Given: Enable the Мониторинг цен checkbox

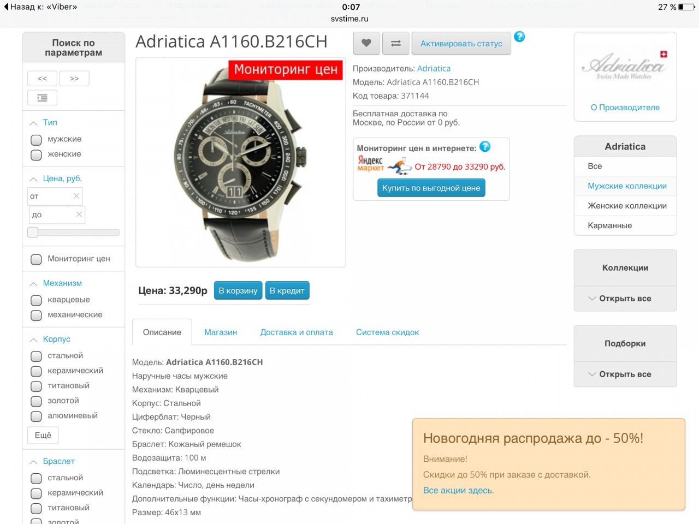Looking at the screenshot, I should pos(37,259).
